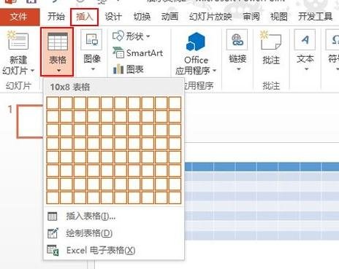Expand the 新建幻灯片 dropdown arrow
This screenshot has height=269, width=339.
click(x=32, y=71)
